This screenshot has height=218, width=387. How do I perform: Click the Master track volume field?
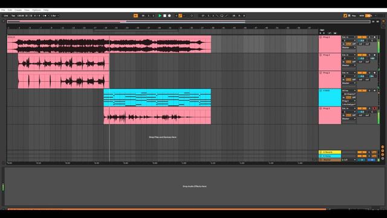(x=362, y=160)
